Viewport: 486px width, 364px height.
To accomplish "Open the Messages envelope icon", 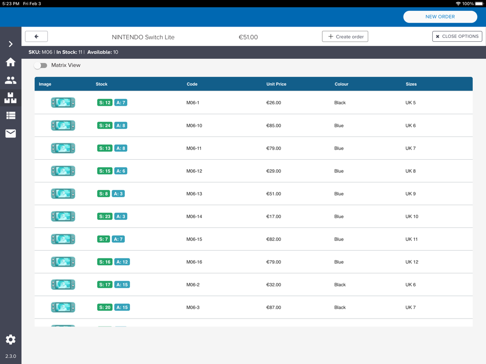I will tap(10, 133).
